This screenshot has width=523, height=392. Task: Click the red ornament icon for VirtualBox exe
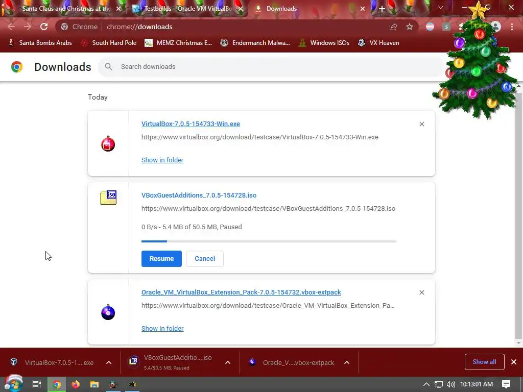[x=108, y=143]
